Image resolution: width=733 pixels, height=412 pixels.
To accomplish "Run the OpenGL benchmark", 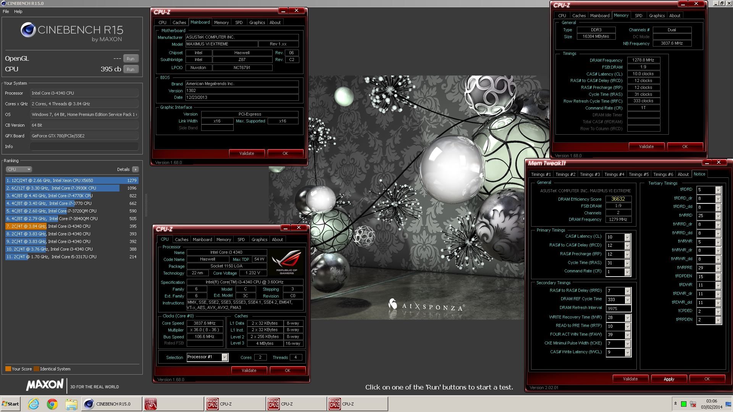I will (x=131, y=59).
